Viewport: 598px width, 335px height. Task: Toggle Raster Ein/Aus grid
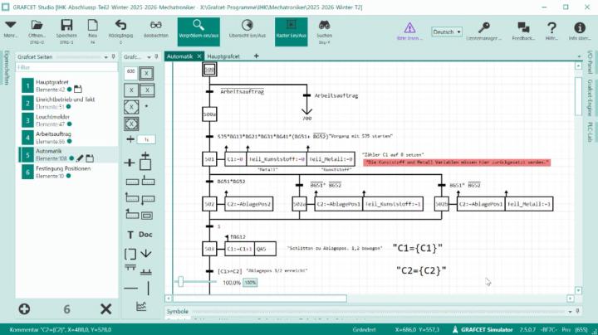(291, 32)
